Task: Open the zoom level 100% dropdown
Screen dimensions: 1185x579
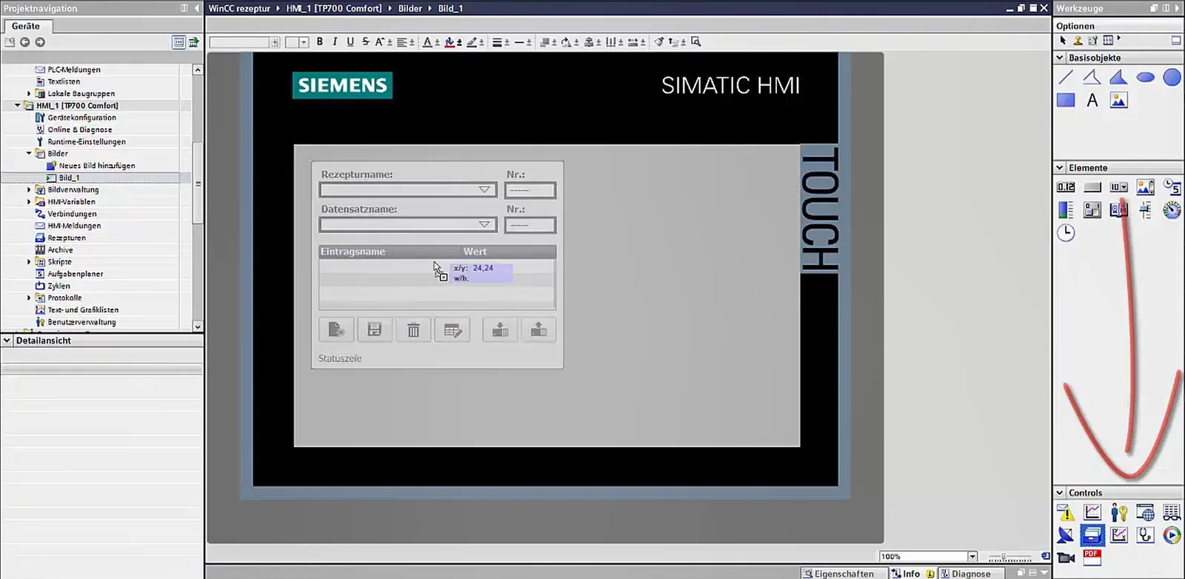Action: coord(972,557)
